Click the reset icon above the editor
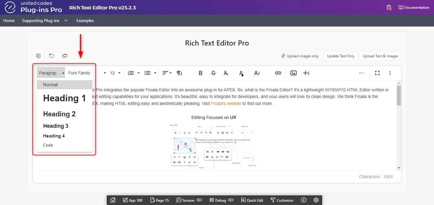This screenshot has width=434, height=205. tap(52, 56)
